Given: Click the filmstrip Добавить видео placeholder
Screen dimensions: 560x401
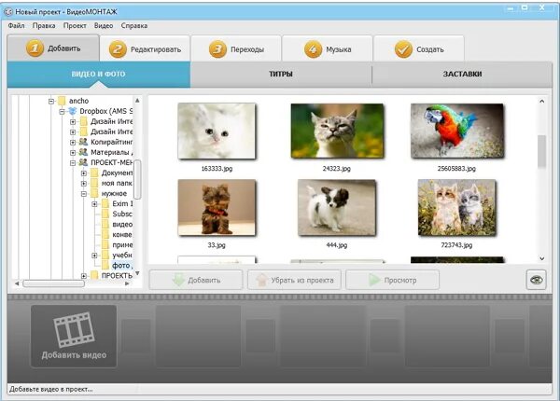Looking at the screenshot, I should (x=74, y=336).
